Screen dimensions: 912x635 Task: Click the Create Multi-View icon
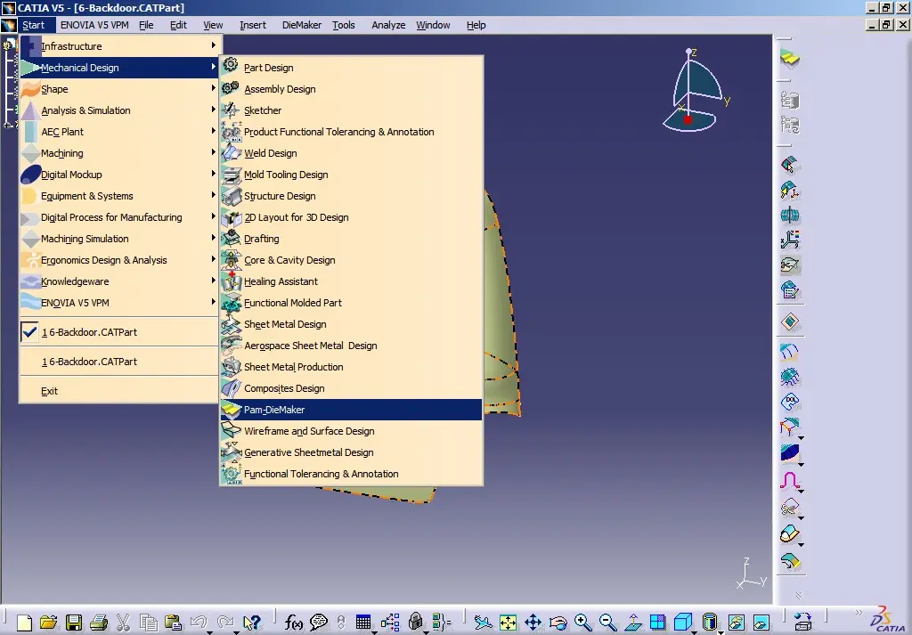pos(658,623)
